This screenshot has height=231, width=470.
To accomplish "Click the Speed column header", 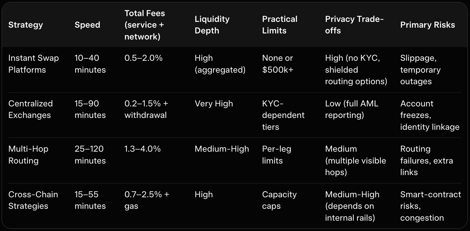I will [87, 25].
